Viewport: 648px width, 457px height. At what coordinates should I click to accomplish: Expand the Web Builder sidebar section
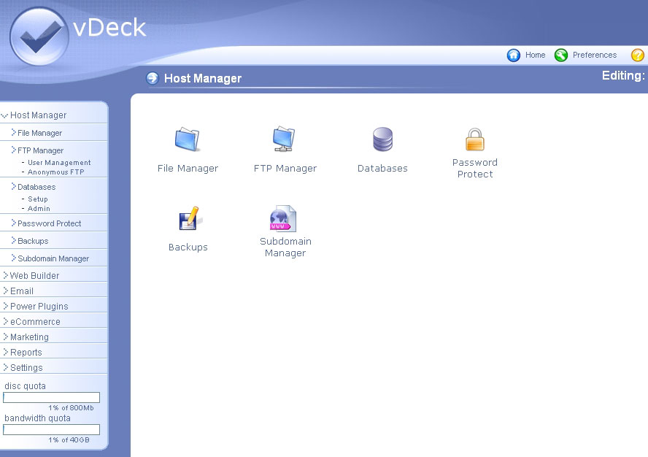click(x=34, y=276)
